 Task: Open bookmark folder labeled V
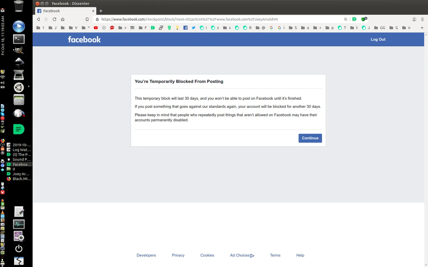73,28
